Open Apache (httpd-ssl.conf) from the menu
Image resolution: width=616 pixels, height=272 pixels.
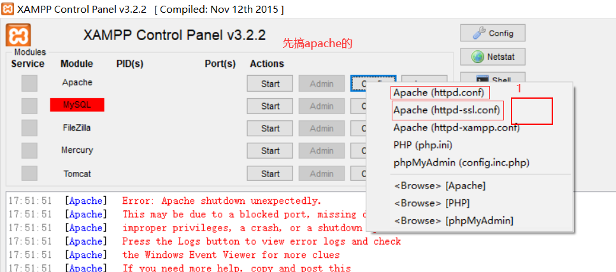click(447, 110)
